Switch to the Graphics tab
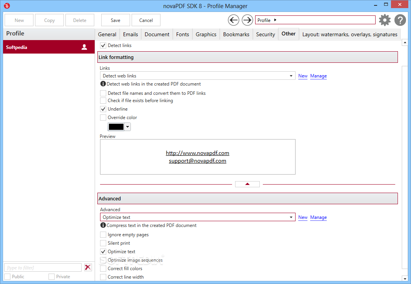Screen dimensions: 411x284 (206, 34)
